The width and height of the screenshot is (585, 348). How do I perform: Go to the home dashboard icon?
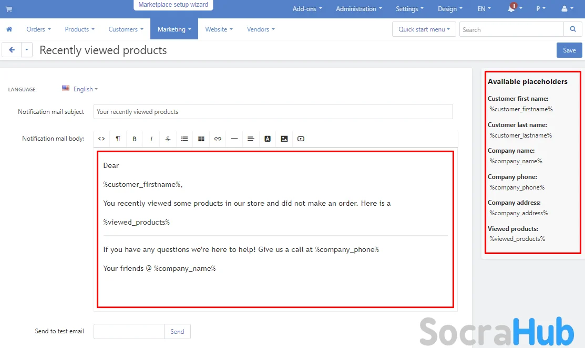(9, 29)
